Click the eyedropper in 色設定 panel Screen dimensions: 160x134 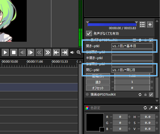tap(151, 108)
